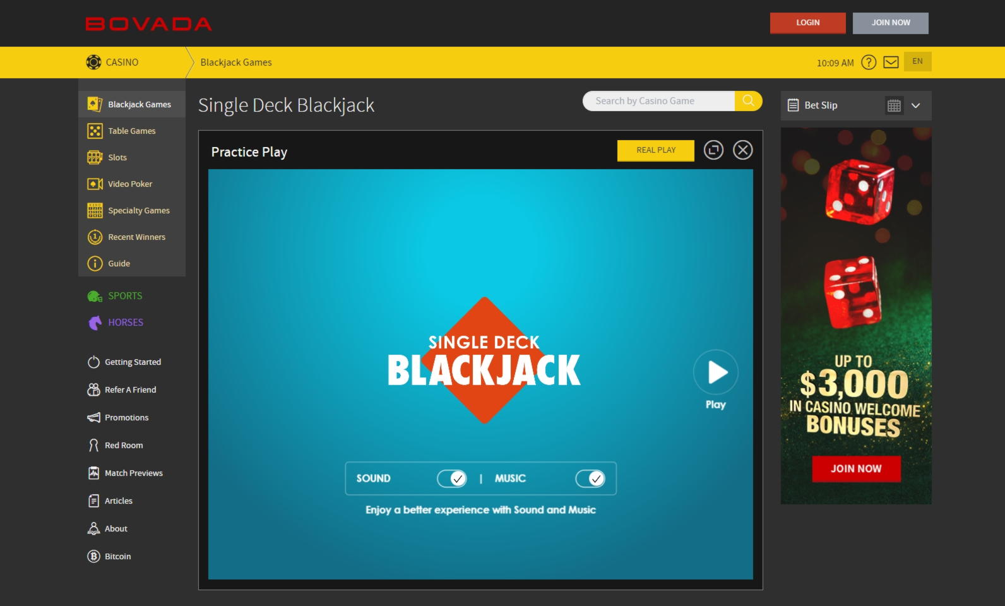Open Video Poker menu label
Viewport: 1005px width, 606px height.
[130, 184]
